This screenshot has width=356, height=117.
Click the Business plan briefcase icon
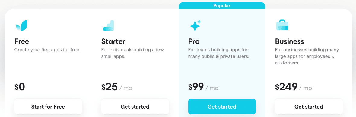[x=282, y=25]
